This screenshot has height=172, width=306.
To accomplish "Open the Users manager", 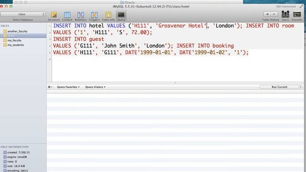I will coord(285,16).
